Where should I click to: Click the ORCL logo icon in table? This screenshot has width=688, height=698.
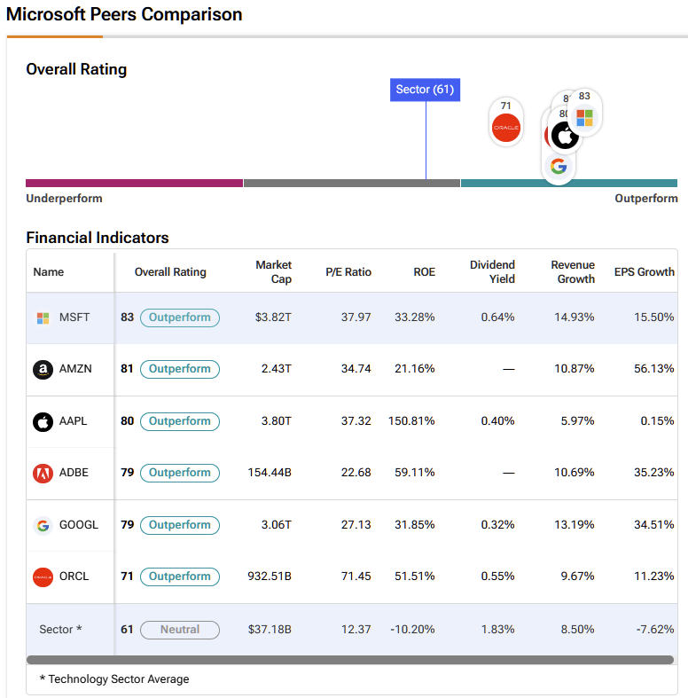coord(43,576)
